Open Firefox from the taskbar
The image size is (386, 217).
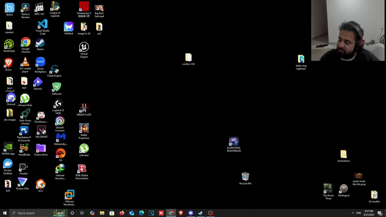click(122, 213)
